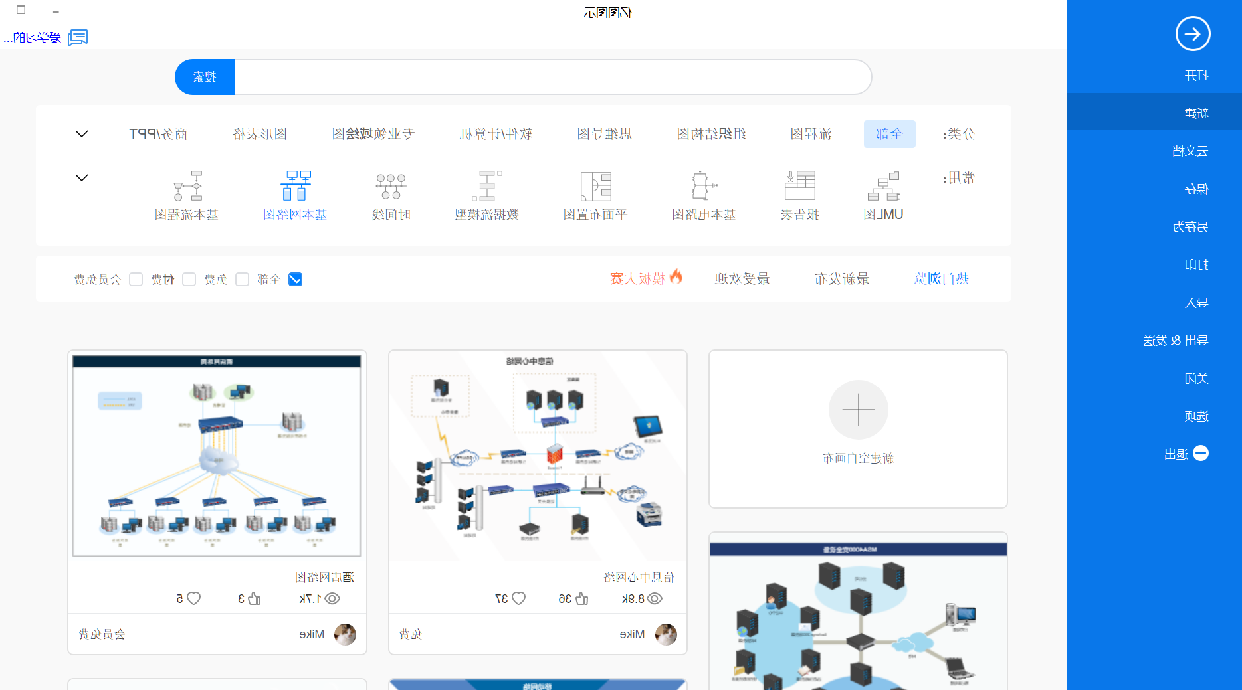The image size is (1242, 690).
Task: Click the heart icon on 酒店网络图 card
Action: pyautogui.click(x=193, y=598)
